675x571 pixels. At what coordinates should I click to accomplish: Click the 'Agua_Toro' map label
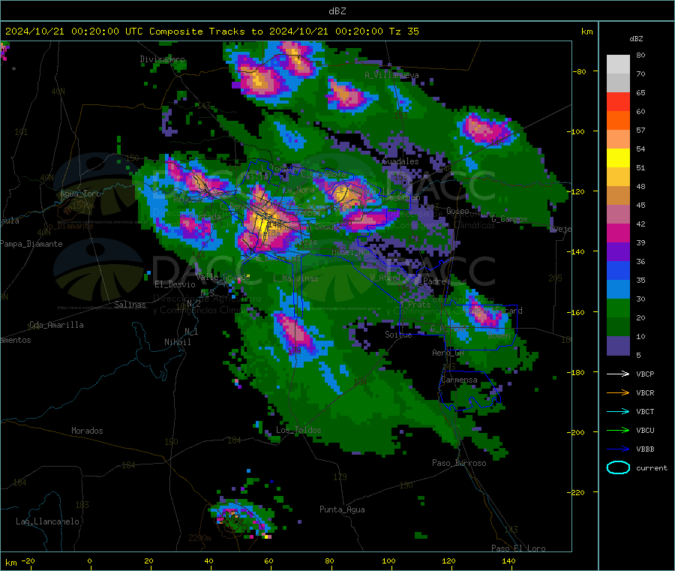point(80,194)
